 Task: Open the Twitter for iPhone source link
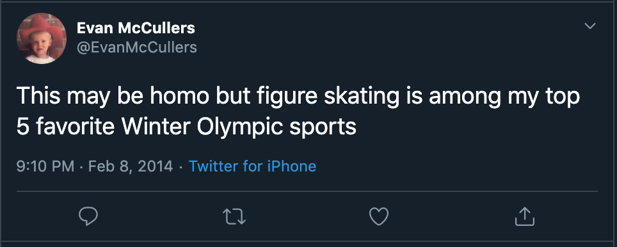253,166
